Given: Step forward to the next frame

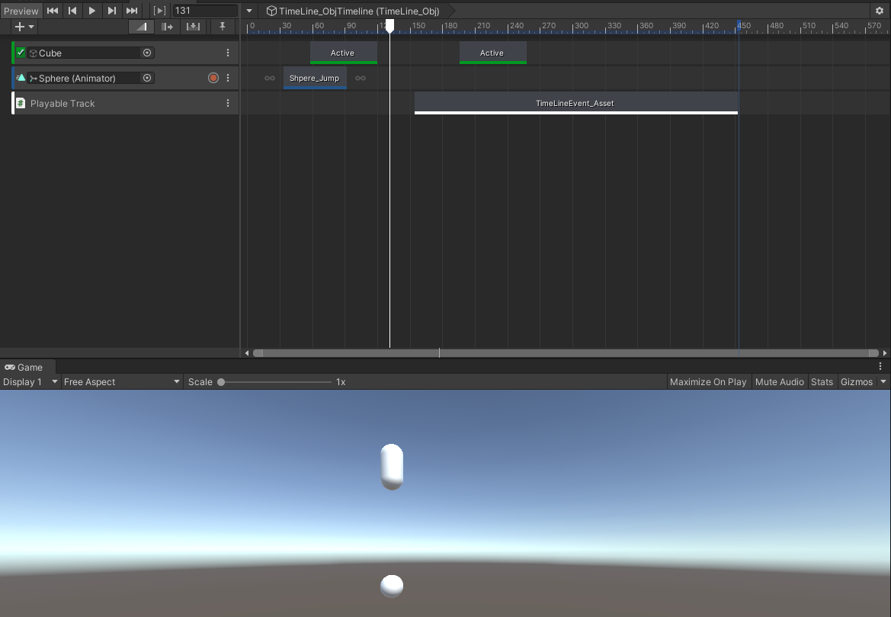Looking at the screenshot, I should [x=112, y=10].
